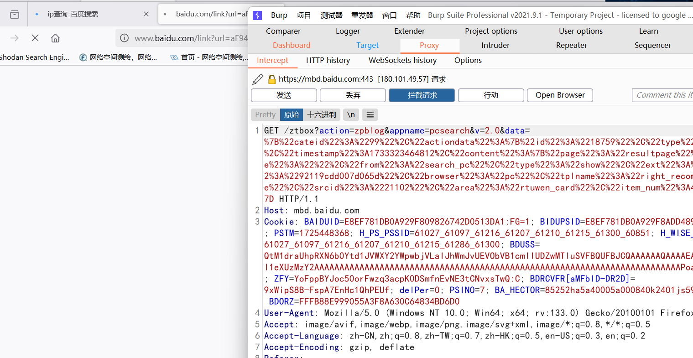Open the 项目 menu
The height and width of the screenshot is (358, 693).
304,16
